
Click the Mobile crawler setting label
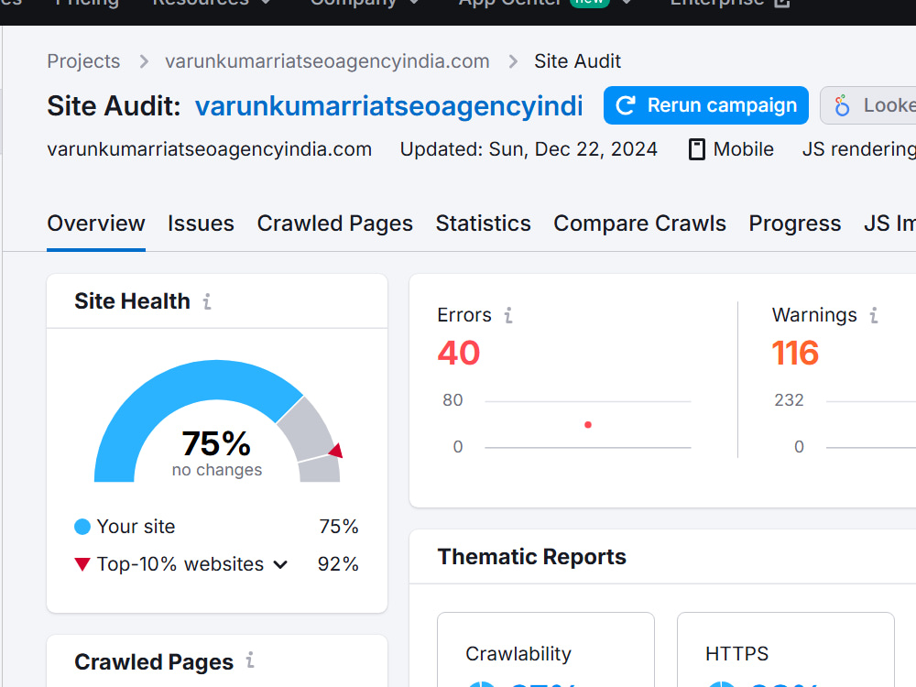[x=743, y=149]
